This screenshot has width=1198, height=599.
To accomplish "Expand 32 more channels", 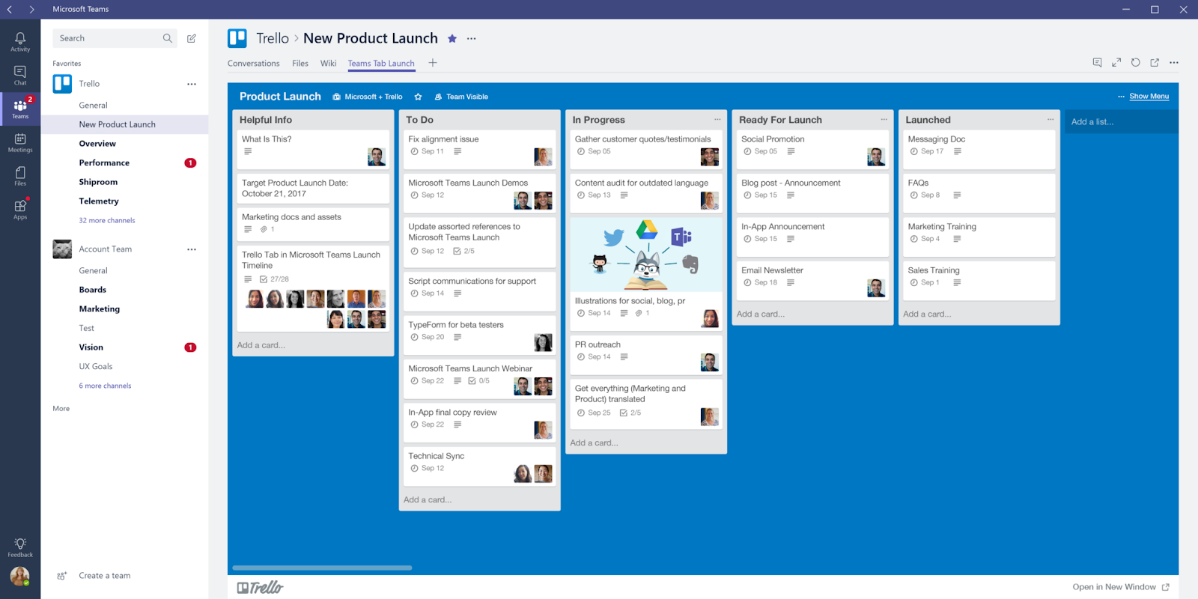I will tap(107, 221).
